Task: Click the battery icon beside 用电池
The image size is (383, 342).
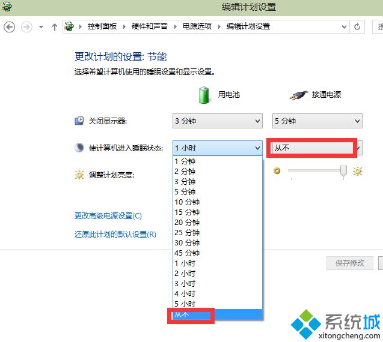Action: [204, 95]
